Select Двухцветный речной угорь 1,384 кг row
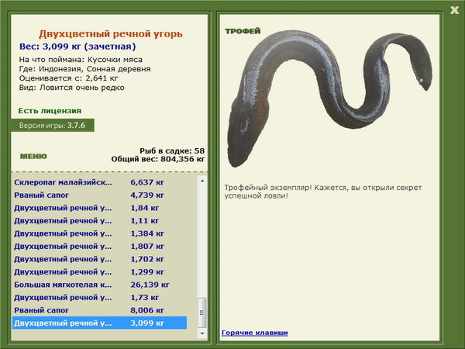The image size is (465, 349). pyautogui.click(x=100, y=233)
